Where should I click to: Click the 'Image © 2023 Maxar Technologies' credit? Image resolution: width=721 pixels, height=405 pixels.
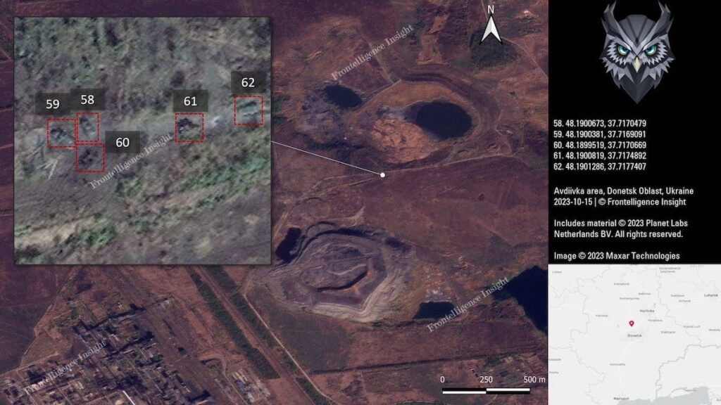(616, 255)
